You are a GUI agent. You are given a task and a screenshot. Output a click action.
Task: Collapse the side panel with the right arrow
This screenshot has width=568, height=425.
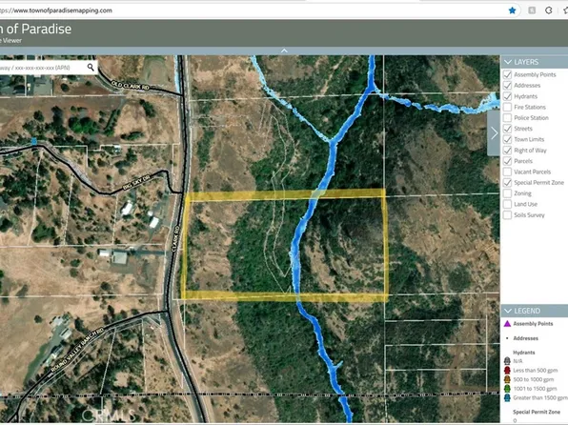[x=494, y=133]
